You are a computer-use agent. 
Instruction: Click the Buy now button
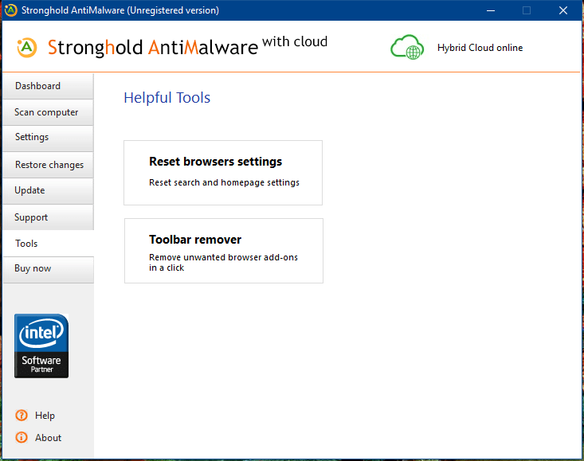click(x=48, y=268)
